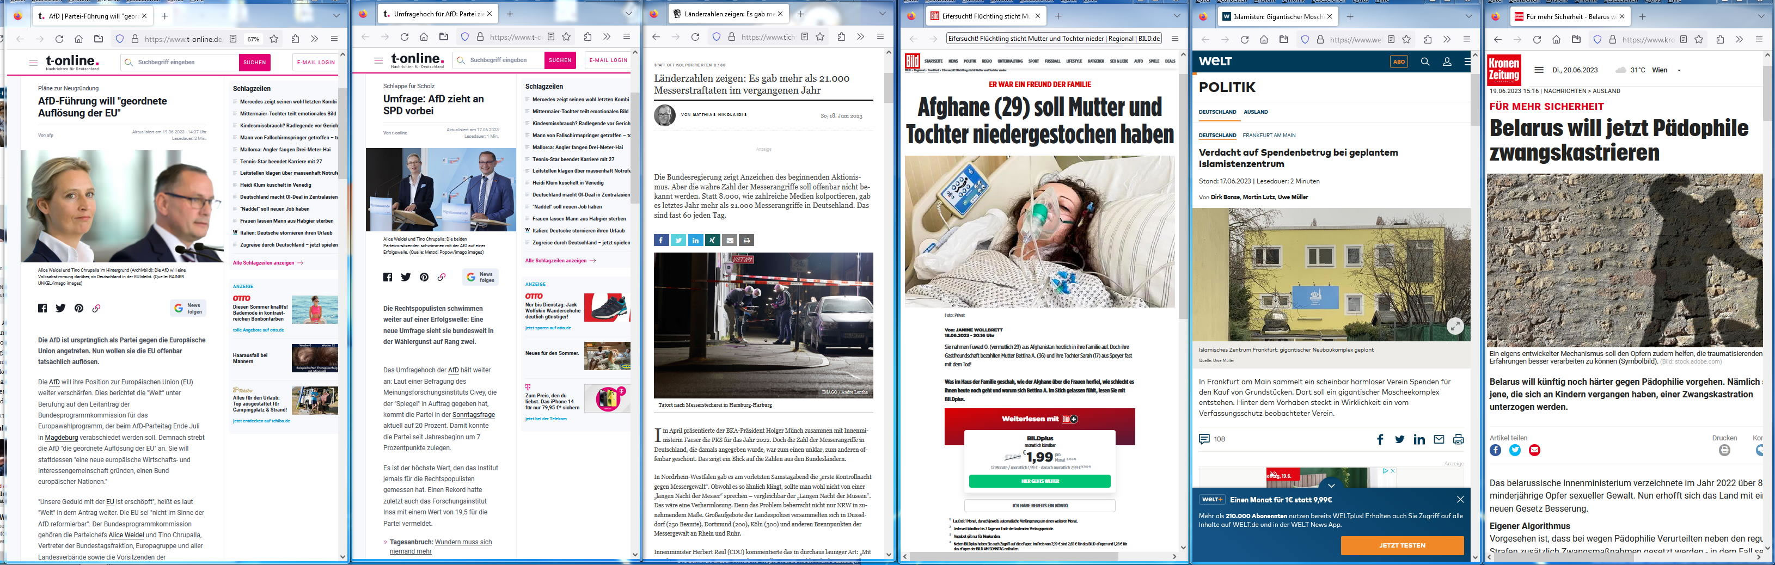Open Wien weather location dropdown in Krone
Viewport: 1775px width, 565px height.
coord(1679,70)
